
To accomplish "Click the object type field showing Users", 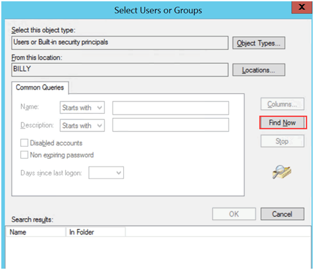I will coord(120,43).
